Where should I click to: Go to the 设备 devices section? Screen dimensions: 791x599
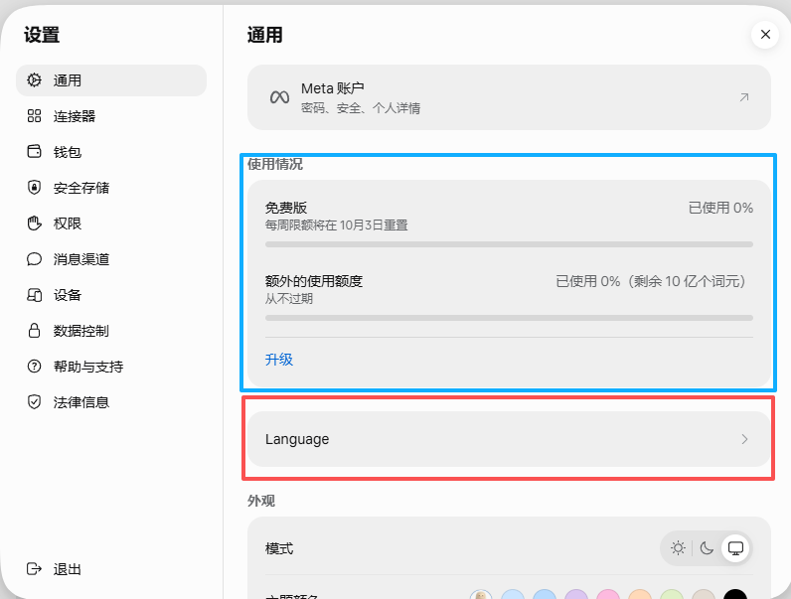(x=111, y=295)
